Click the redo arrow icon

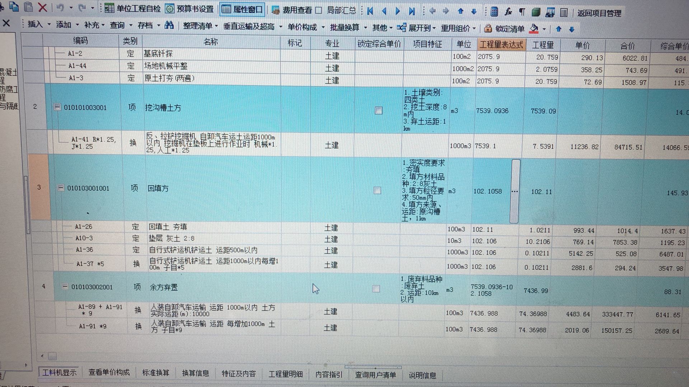(x=82, y=8)
